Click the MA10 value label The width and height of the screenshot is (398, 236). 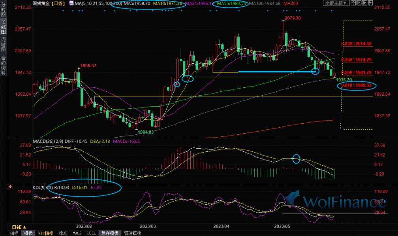coord(168,4)
